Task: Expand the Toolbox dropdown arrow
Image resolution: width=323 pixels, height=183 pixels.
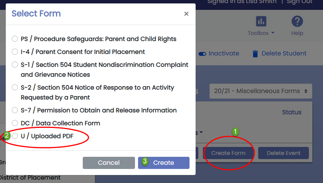Action: pos(273,33)
